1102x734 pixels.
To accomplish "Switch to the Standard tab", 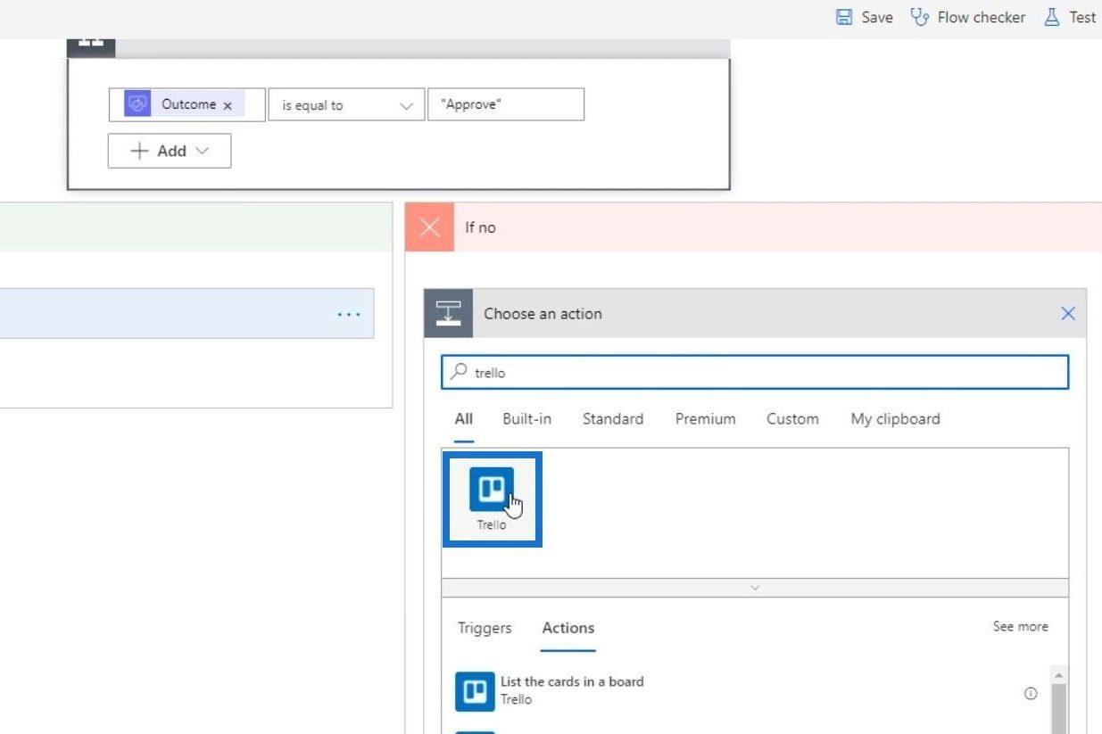I will pos(613,418).
